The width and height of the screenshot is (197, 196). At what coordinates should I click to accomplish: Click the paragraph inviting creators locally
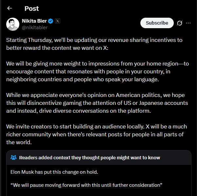tap(98, 134)
